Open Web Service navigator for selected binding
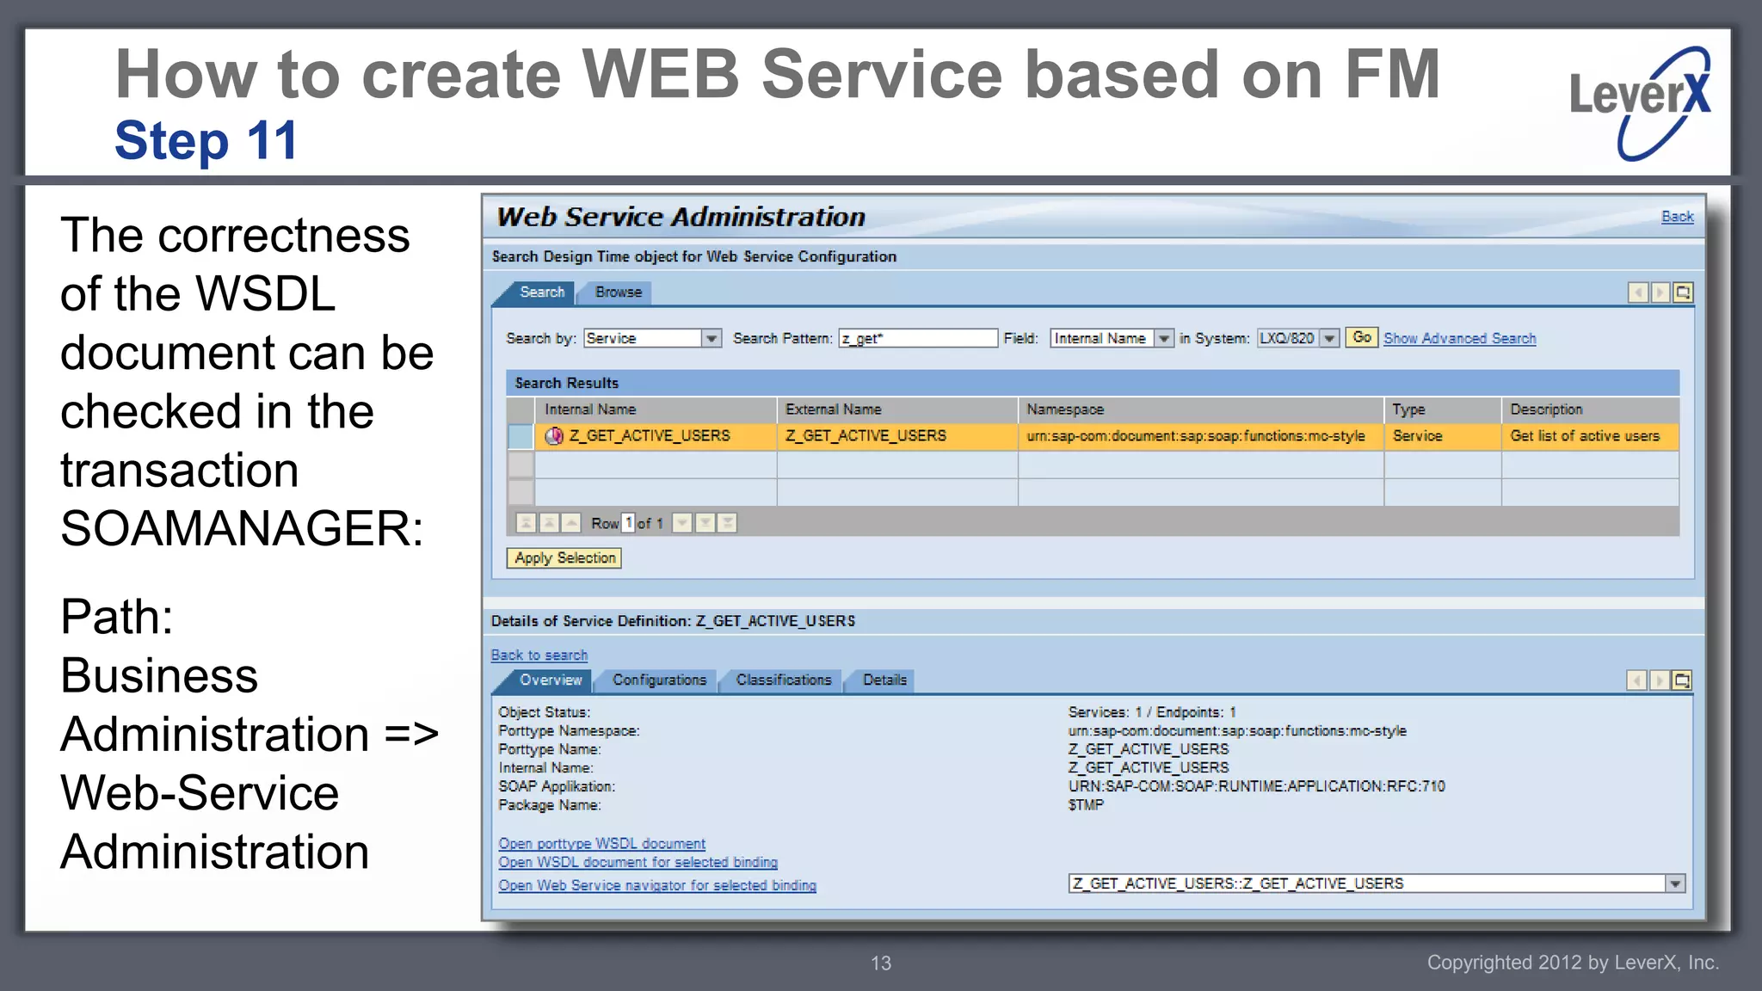This screenshot has width=1762, height=991. 657,885
